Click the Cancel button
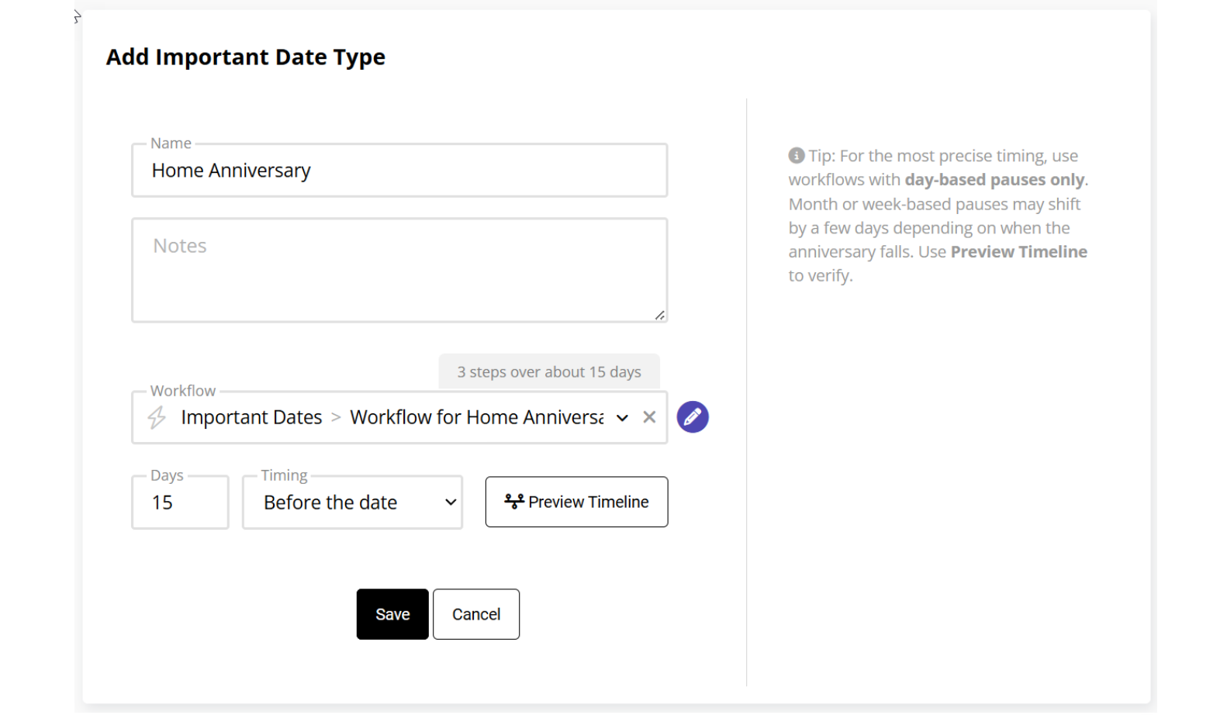Viewport: 1227px width, 715px height. pos(476,614)
